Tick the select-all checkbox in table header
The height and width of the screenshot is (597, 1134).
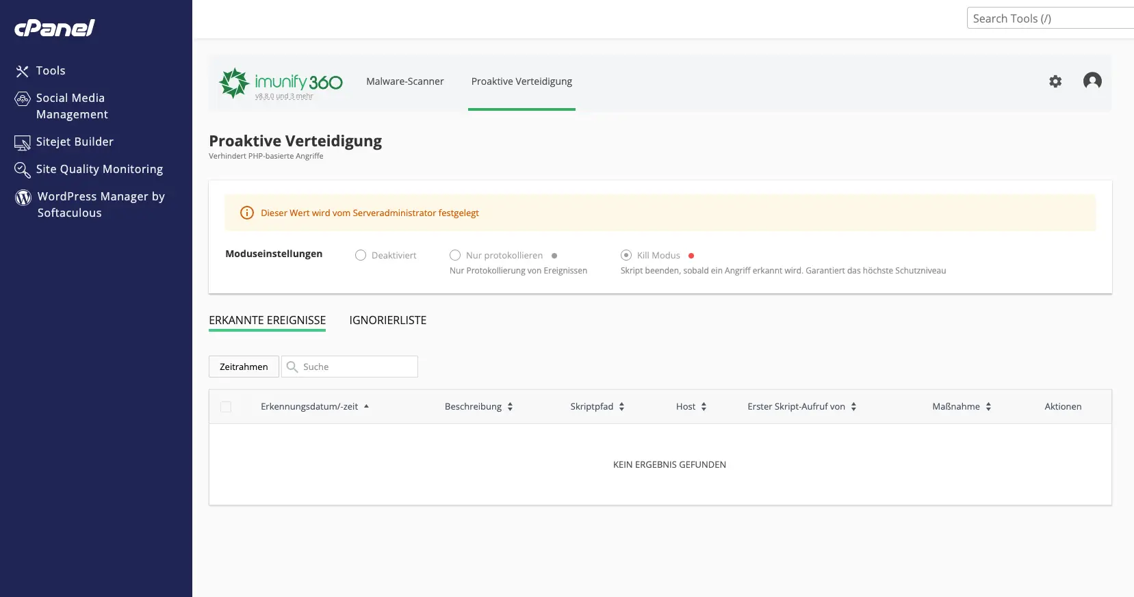226,407
